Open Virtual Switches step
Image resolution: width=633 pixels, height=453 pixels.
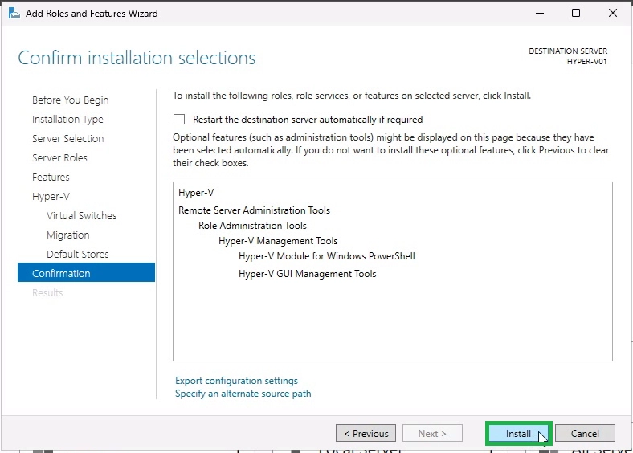coord(82,215)
